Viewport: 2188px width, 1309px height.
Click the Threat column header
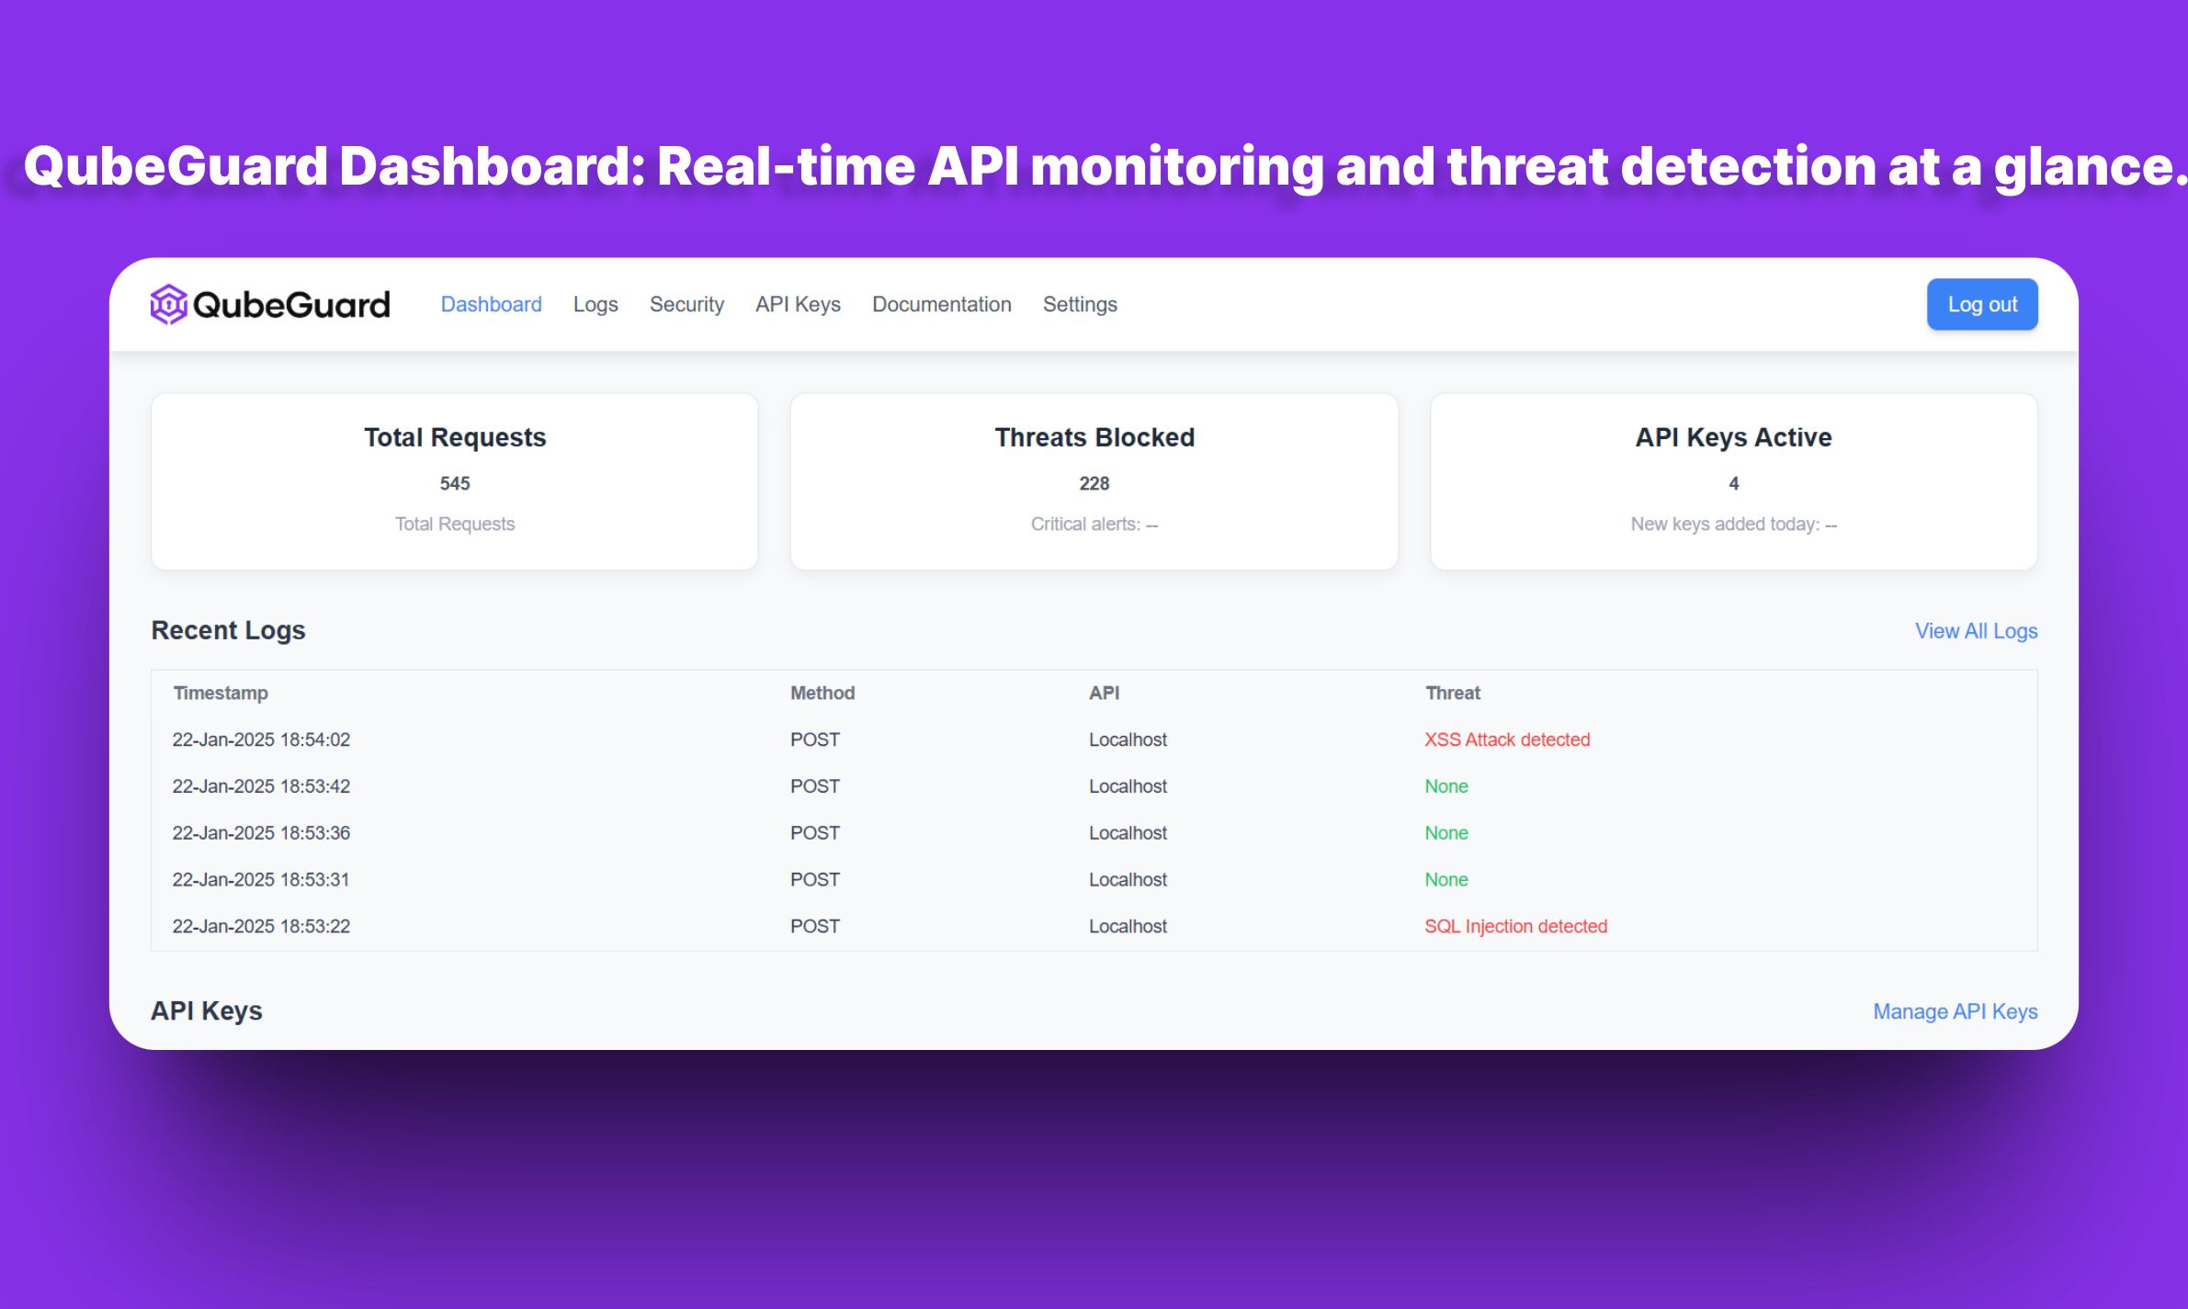(1453, 693)
